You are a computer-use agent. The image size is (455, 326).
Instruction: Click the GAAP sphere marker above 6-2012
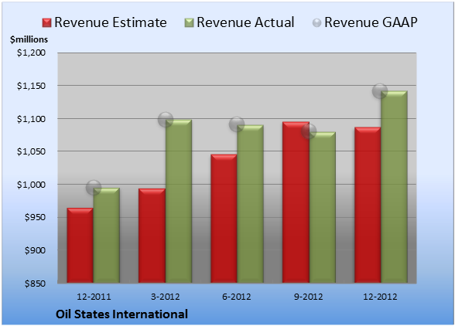[237, 124]
